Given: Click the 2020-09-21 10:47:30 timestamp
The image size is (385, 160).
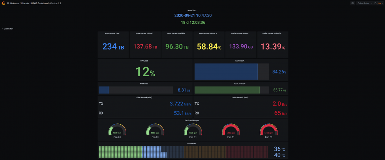Looking at the screenshot, I should [x=193, y=15].
